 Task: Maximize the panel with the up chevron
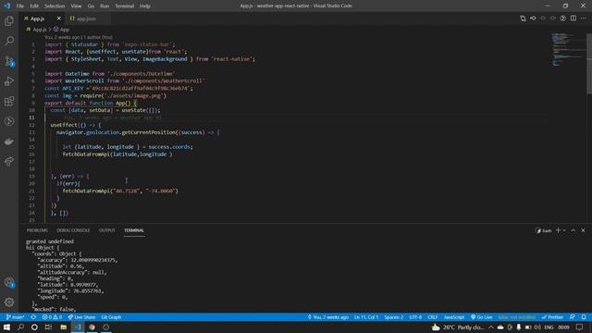coord(573,230)
